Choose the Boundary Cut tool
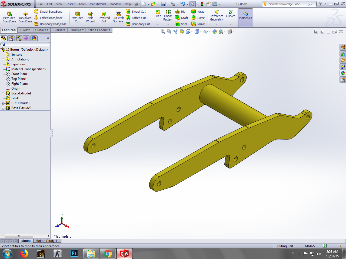Screen dimensions: 346x259 click(x=138, y=24)
